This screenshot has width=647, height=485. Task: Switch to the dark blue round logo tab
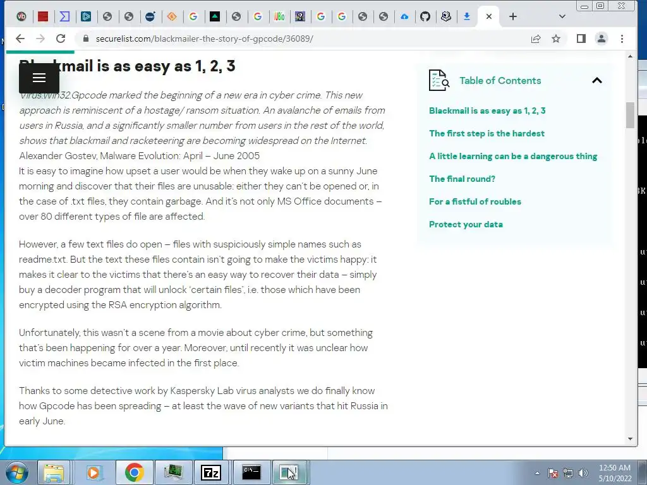pos(150,16)
